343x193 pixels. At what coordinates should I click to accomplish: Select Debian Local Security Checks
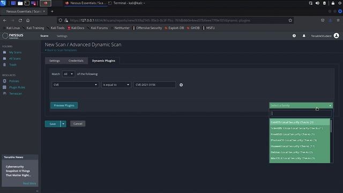(300, 152)
